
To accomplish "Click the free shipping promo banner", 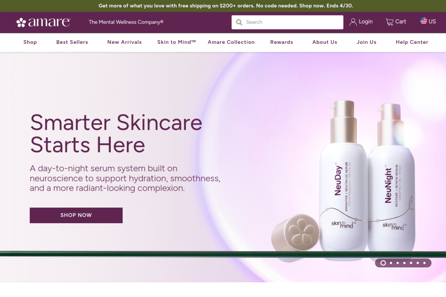I will pyautogui.click(x=223, y=6).
